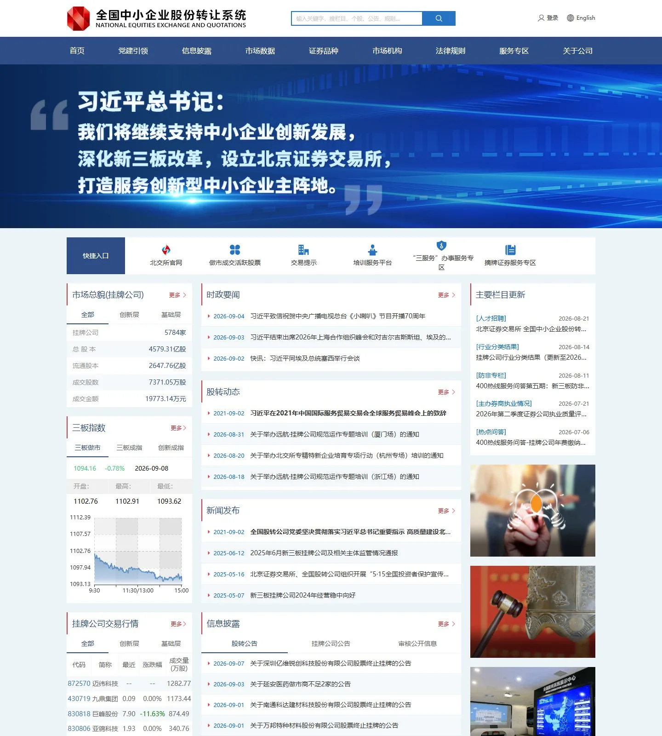Click stock code 430719 九鼎集团
The height and width of the screenshot is (736, 662).
tap(79, 699)
